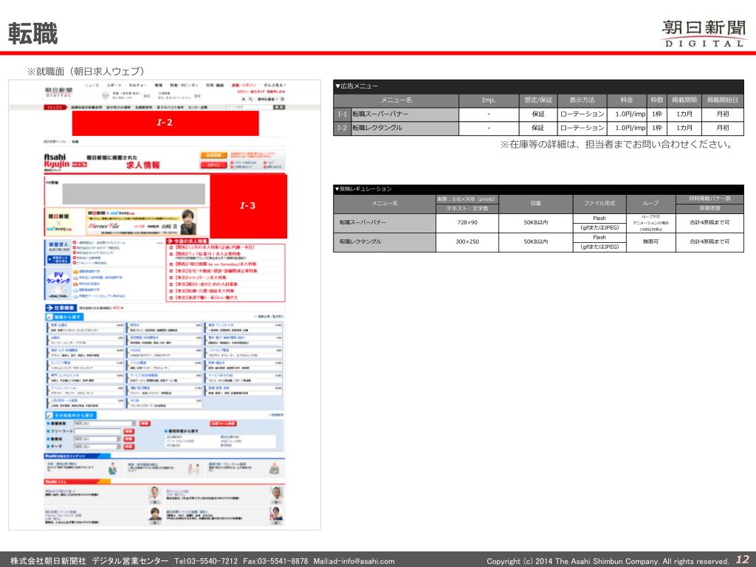This screenshot has height=567, width=756.
Task: Click the slide title 転職
Action: (x=32, y=34)
